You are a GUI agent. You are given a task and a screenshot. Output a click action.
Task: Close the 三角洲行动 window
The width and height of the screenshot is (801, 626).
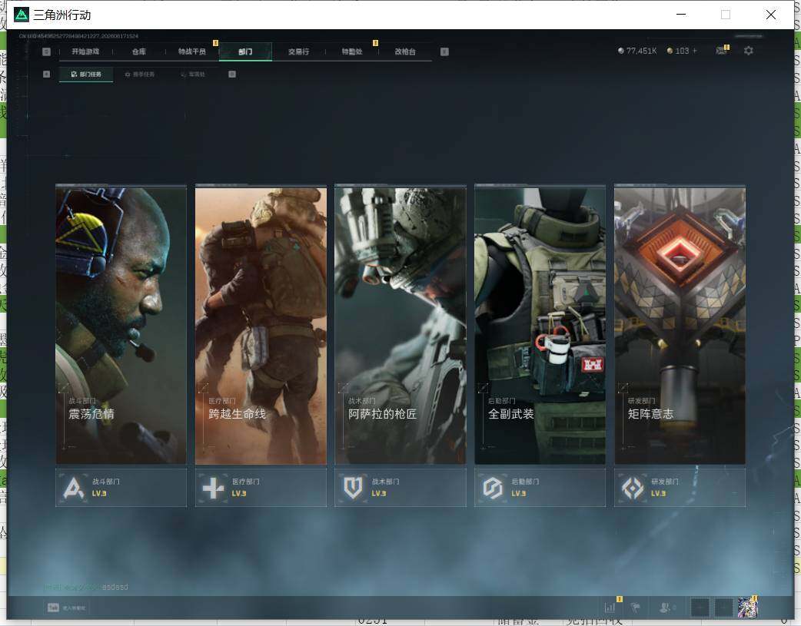pos(771,15)
